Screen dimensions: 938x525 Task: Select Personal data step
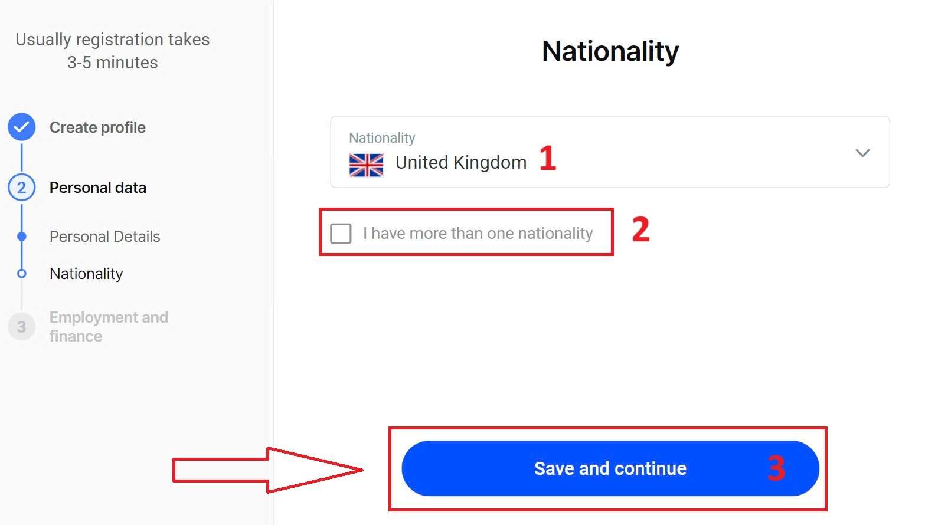(x=98, y=188)
